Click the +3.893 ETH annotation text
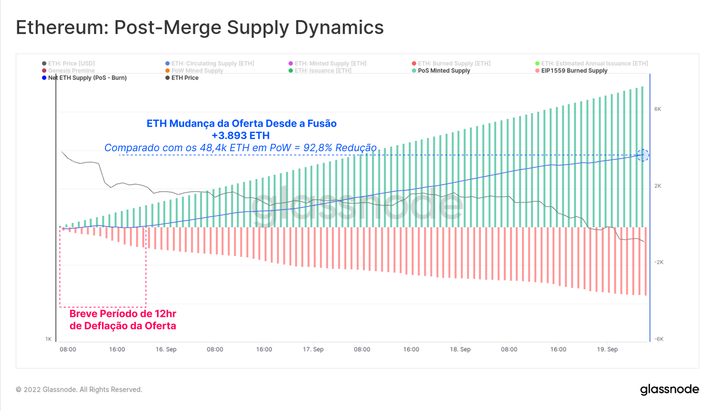 coord(241,136)
